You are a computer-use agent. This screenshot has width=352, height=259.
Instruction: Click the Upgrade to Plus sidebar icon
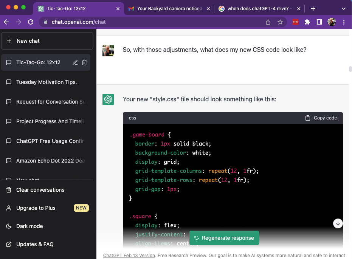tap(8, 208)
